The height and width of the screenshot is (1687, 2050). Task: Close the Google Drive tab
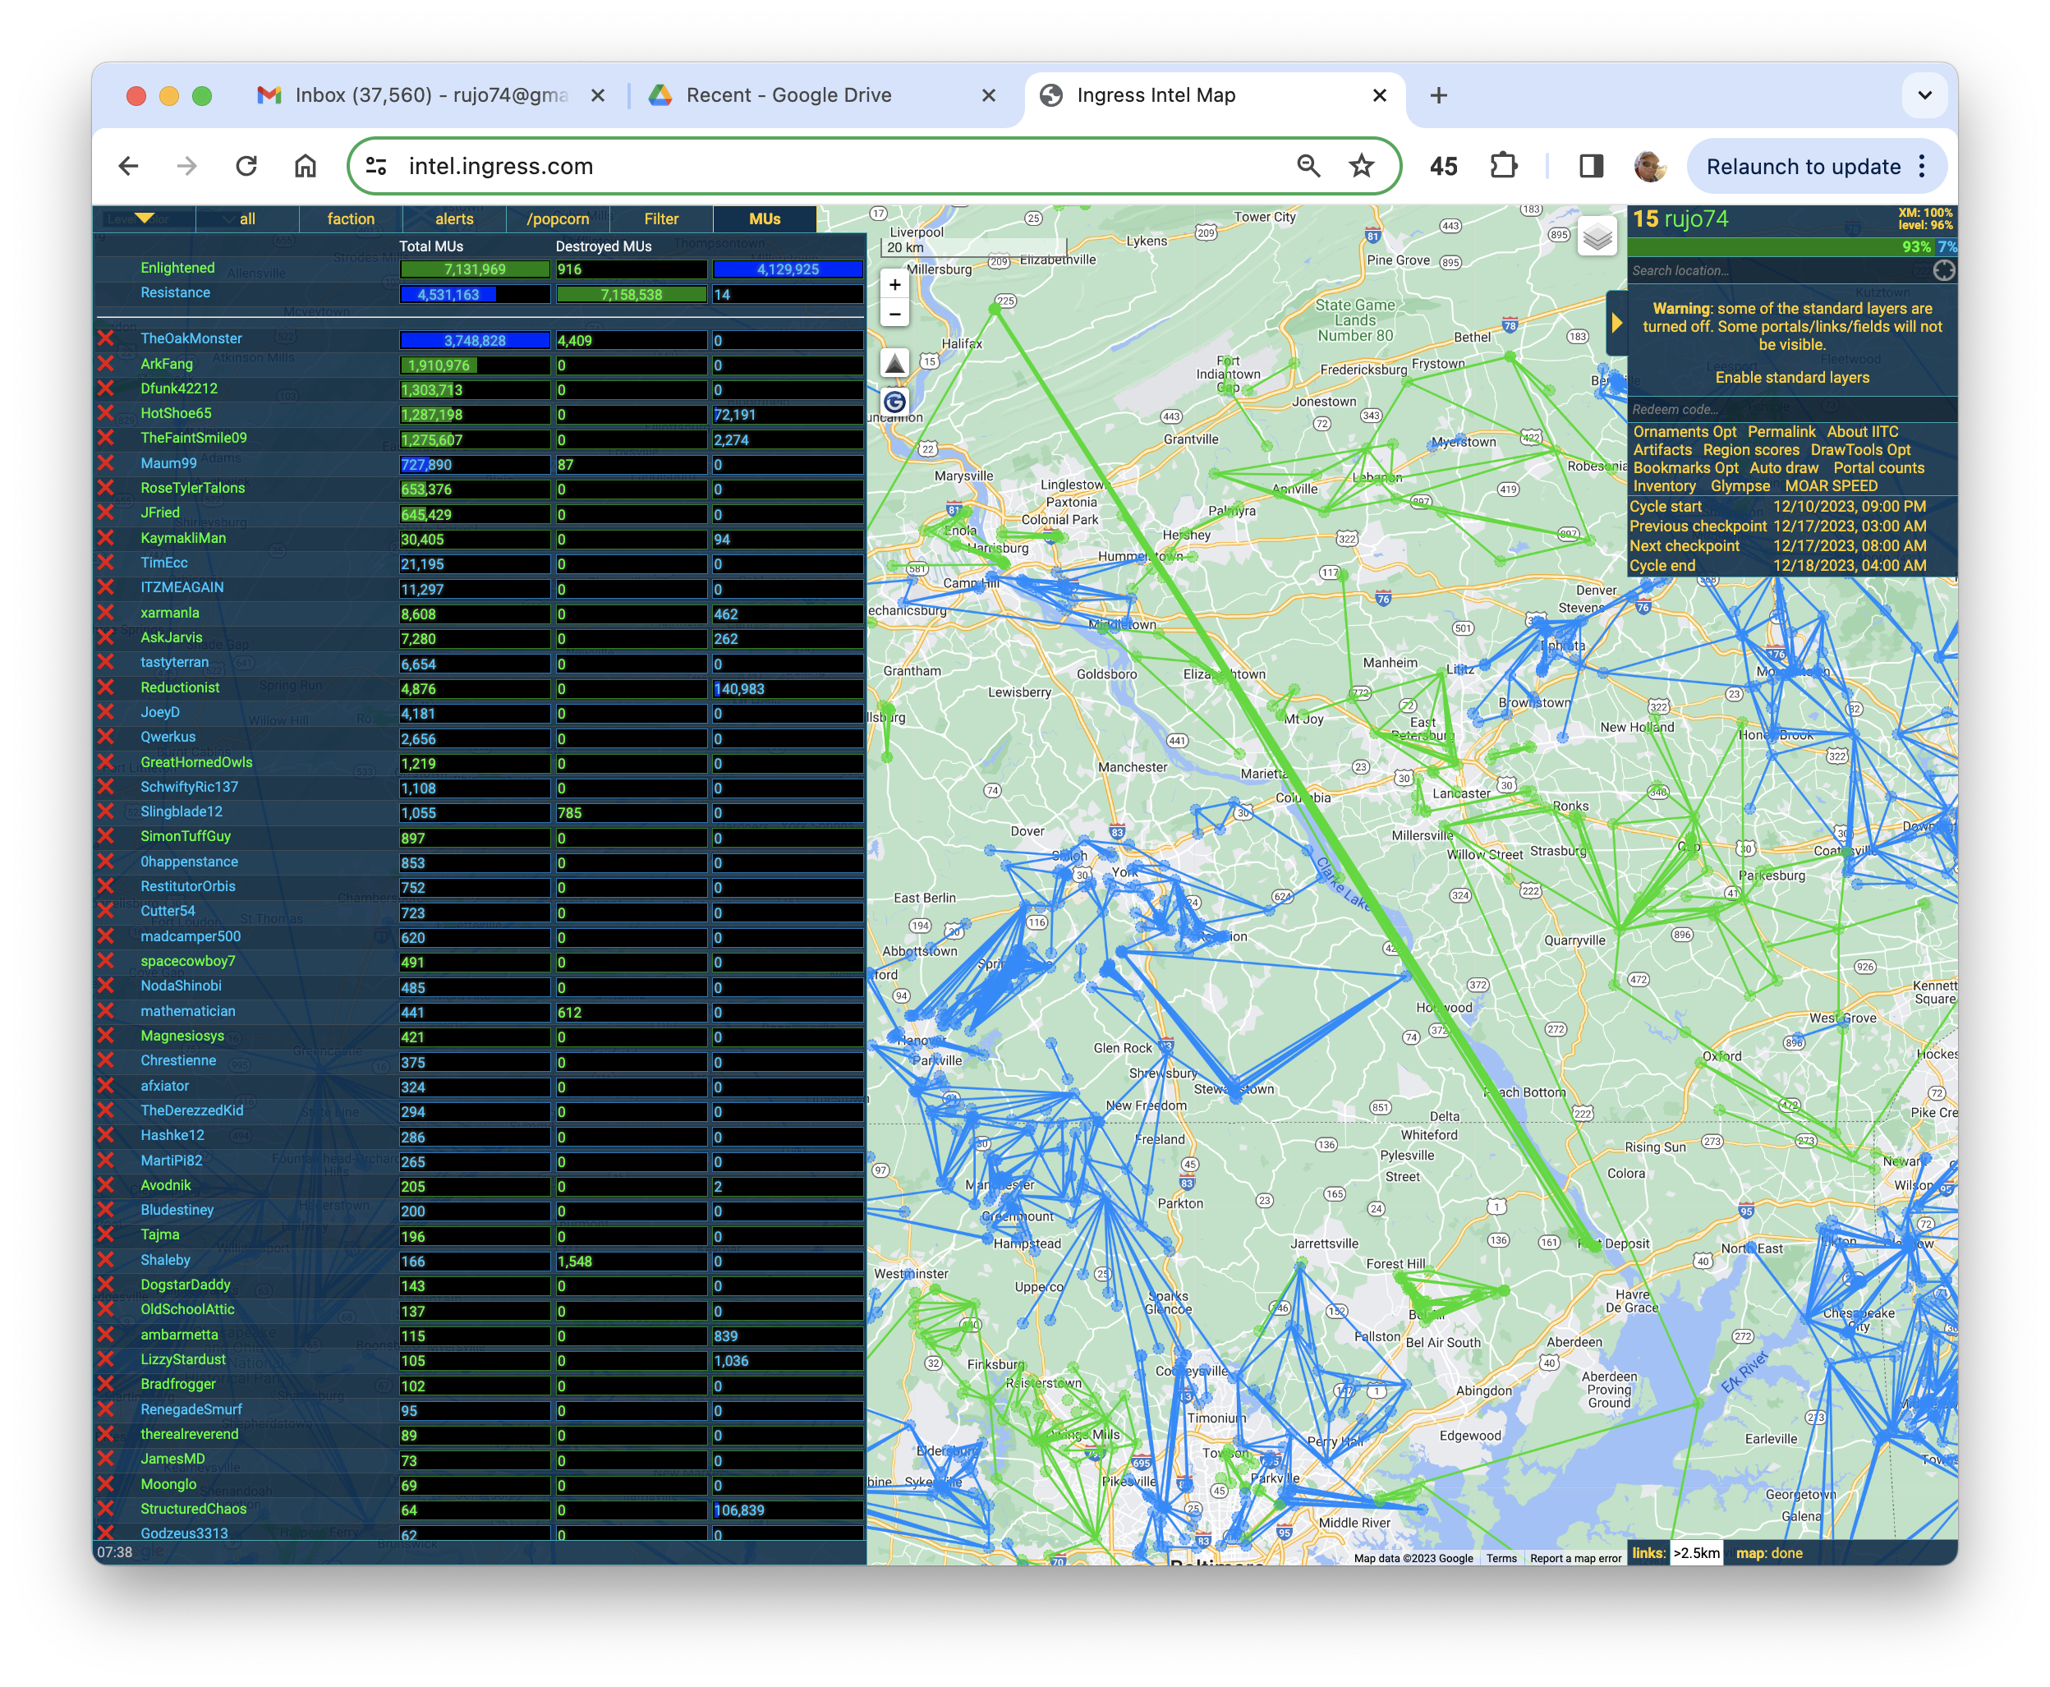pyautogui.click(x=988, y=95)
